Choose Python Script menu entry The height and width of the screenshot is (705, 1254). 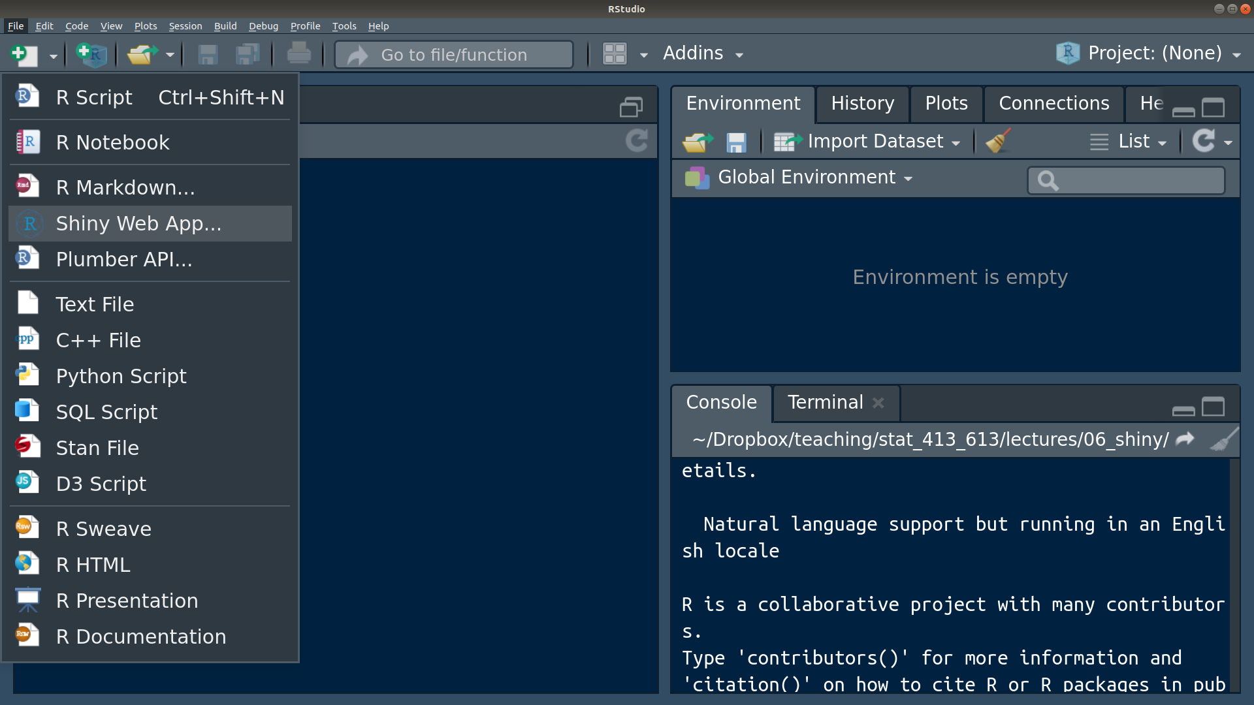[150, 376]
